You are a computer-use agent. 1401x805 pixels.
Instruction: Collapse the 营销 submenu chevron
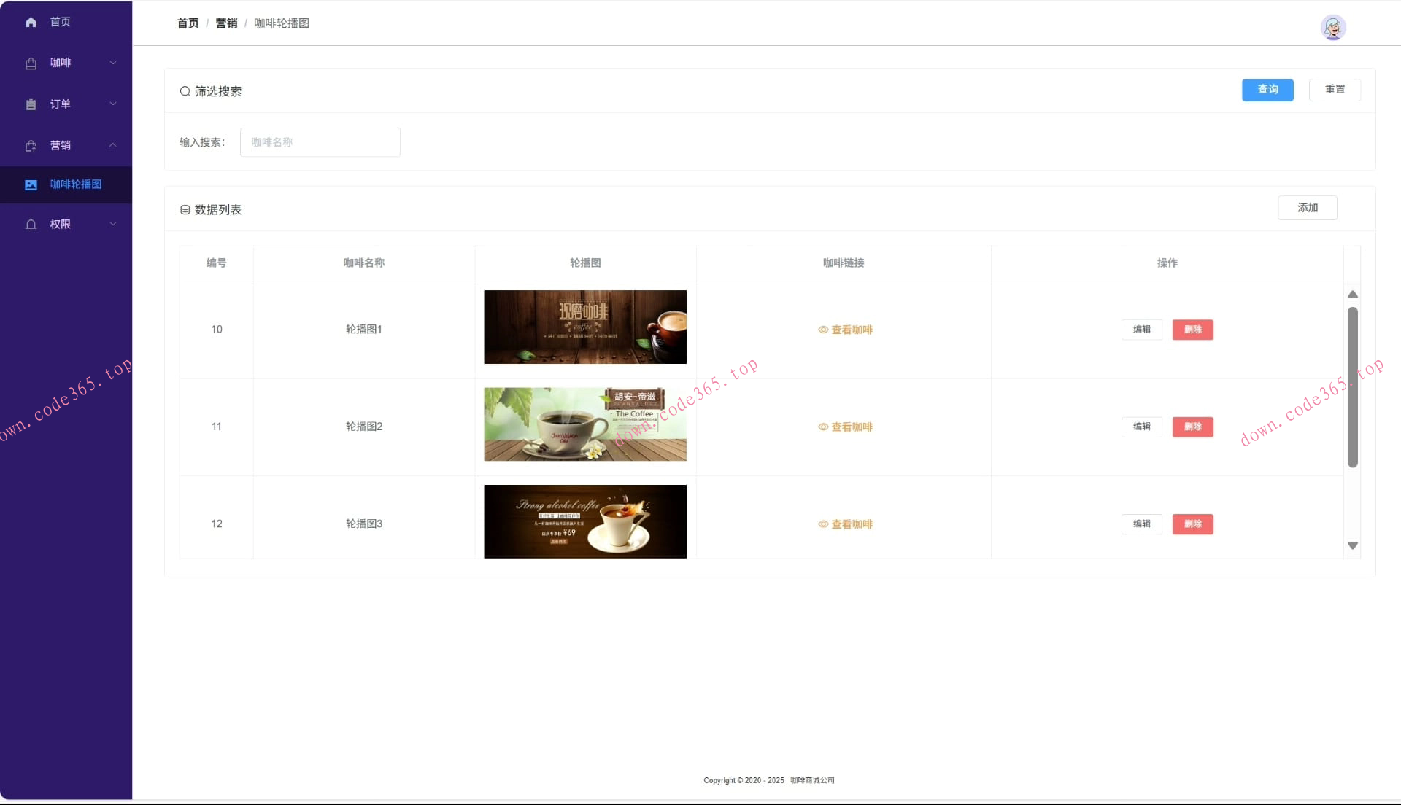(113, 145)
